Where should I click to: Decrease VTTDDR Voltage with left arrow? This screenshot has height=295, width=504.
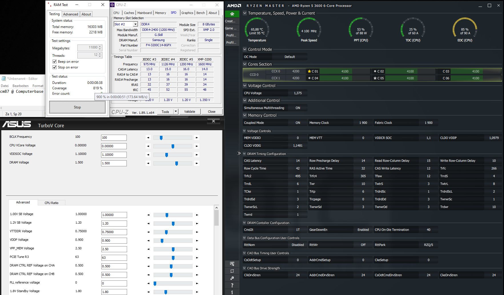point(148,232)
